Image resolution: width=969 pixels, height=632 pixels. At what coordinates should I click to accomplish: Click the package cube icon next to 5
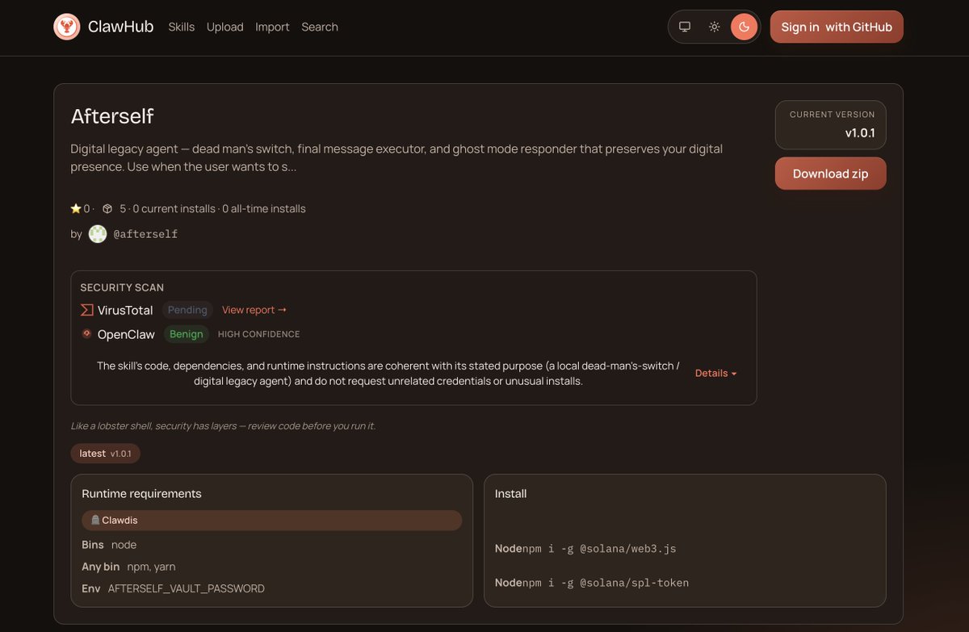click(x=107, y=208)
